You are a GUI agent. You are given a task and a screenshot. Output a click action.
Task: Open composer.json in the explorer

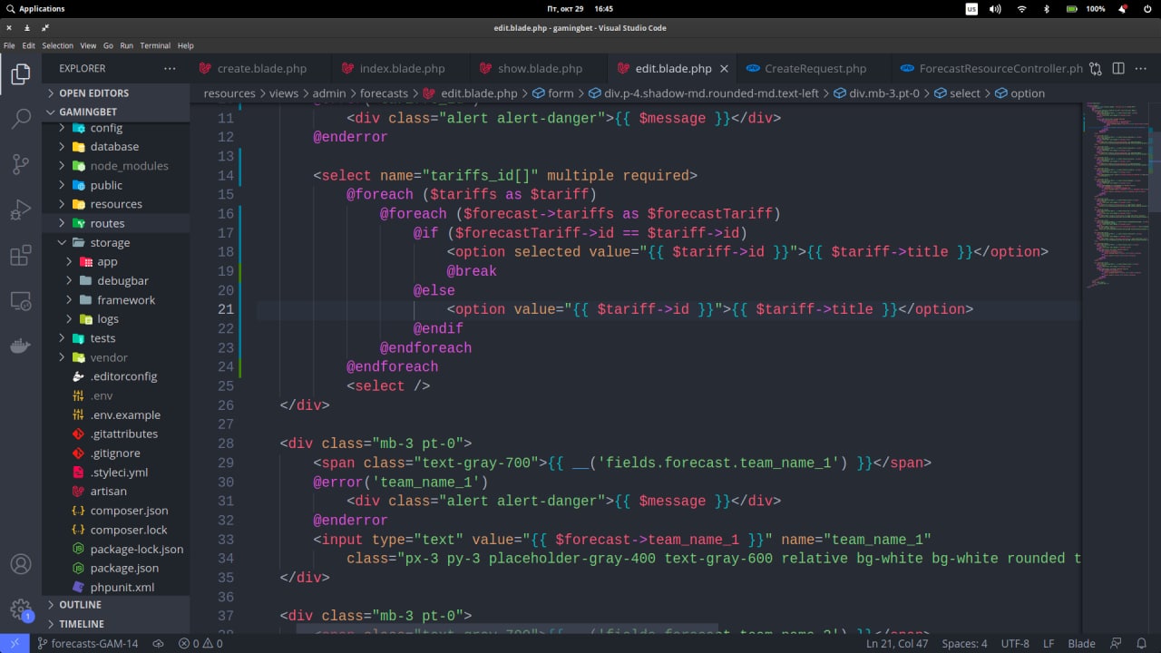pyautogui.click(x=129, y=511)
